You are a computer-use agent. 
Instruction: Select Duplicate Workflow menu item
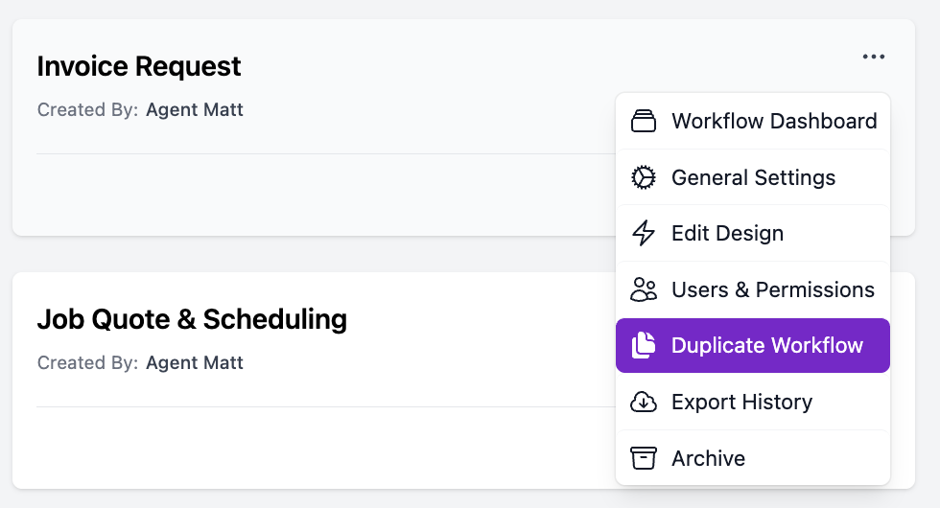pyautogui.click(x=766, y=346)
